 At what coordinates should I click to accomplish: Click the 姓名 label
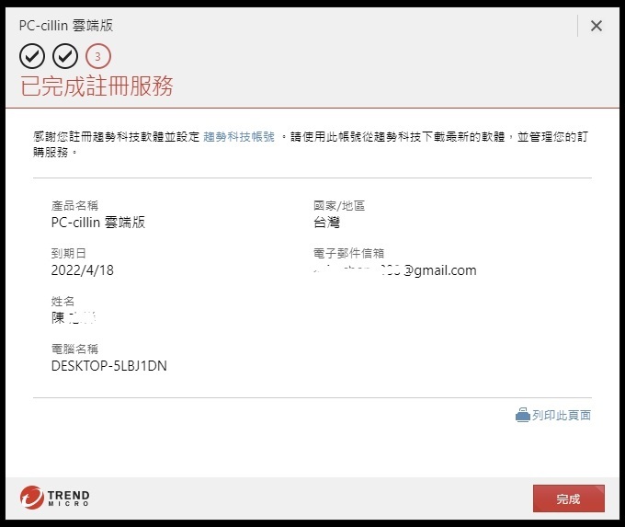point(62,301)
